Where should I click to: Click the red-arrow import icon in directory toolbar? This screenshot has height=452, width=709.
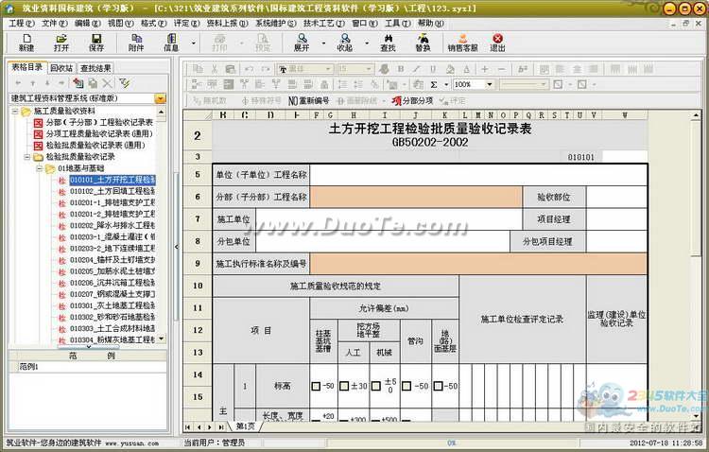pyautogui.click(x=78, y=83)
